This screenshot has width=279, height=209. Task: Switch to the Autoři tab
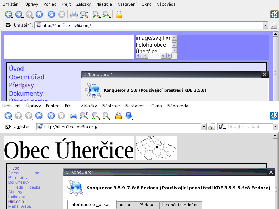pos(126,205)
